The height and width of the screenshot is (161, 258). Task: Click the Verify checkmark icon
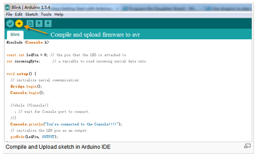click(x=10, y=24)
